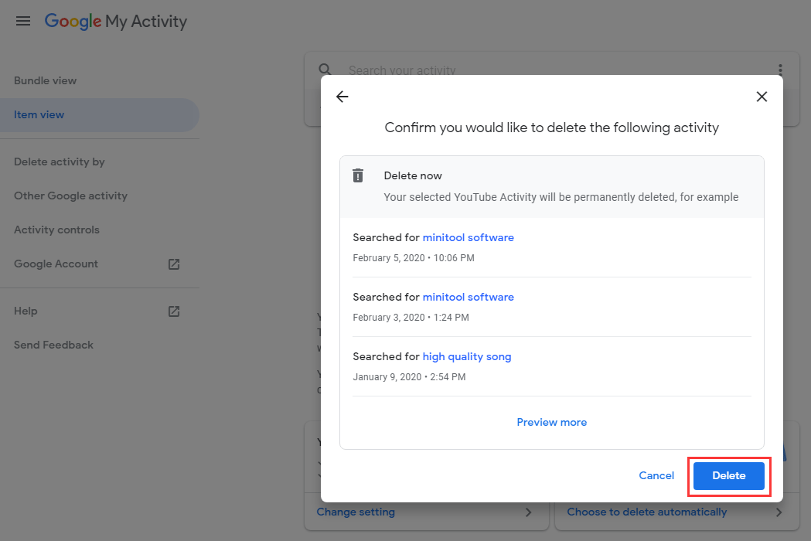Open Activity controls
Screen dimensions: 811x541
click(x=56, y=230)
